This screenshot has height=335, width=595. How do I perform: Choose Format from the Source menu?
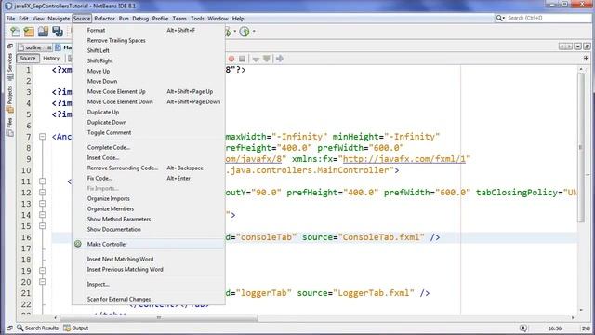[149, 30]
